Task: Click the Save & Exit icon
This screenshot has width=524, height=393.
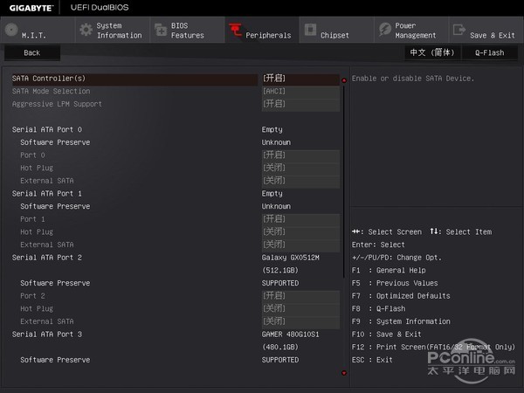Action: [x=459, y=31]
